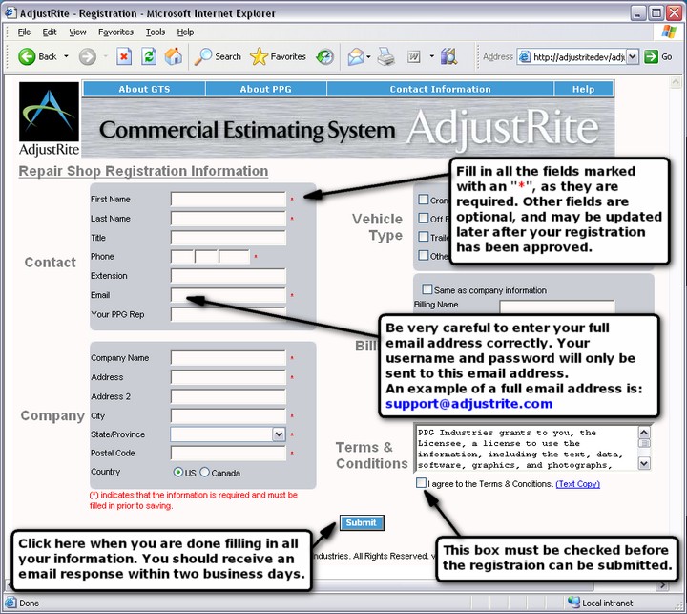Open the Forward button history dropdown arrow

(x=106, y=56)
